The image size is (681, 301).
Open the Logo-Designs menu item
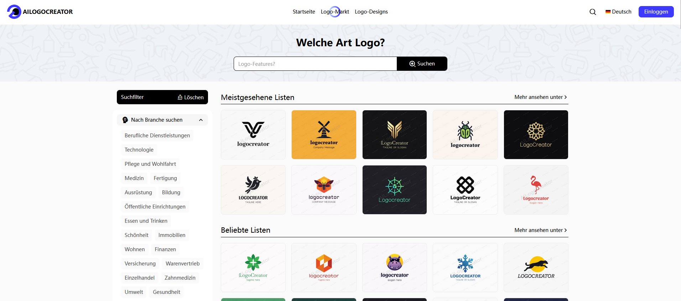(371, 12)
